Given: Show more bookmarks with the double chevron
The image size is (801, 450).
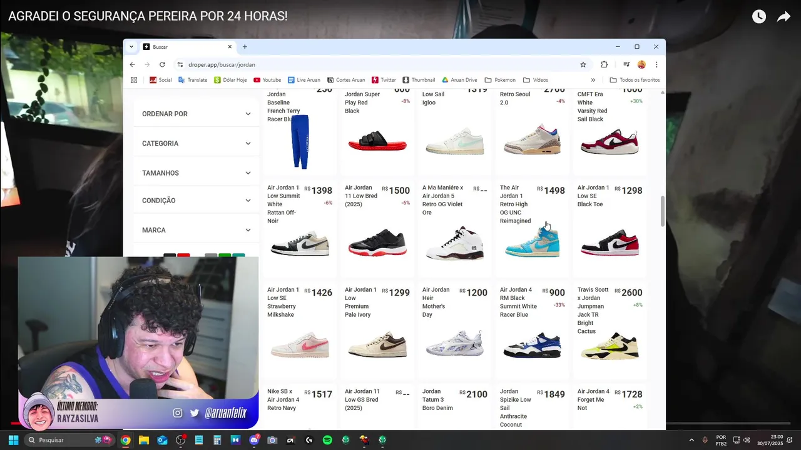Looking at the screenshot, I should (x=593, y=80).
